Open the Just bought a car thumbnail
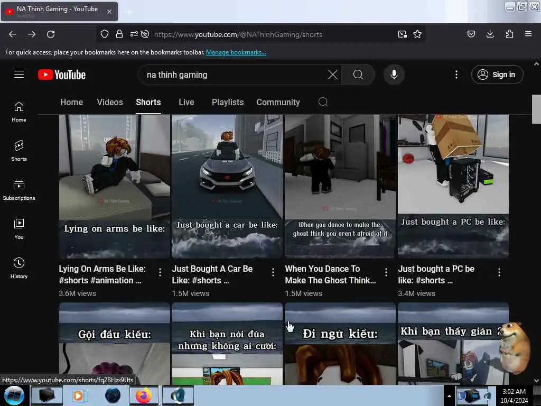The width and height of the screenshot is (541, 406). (227, 187)
